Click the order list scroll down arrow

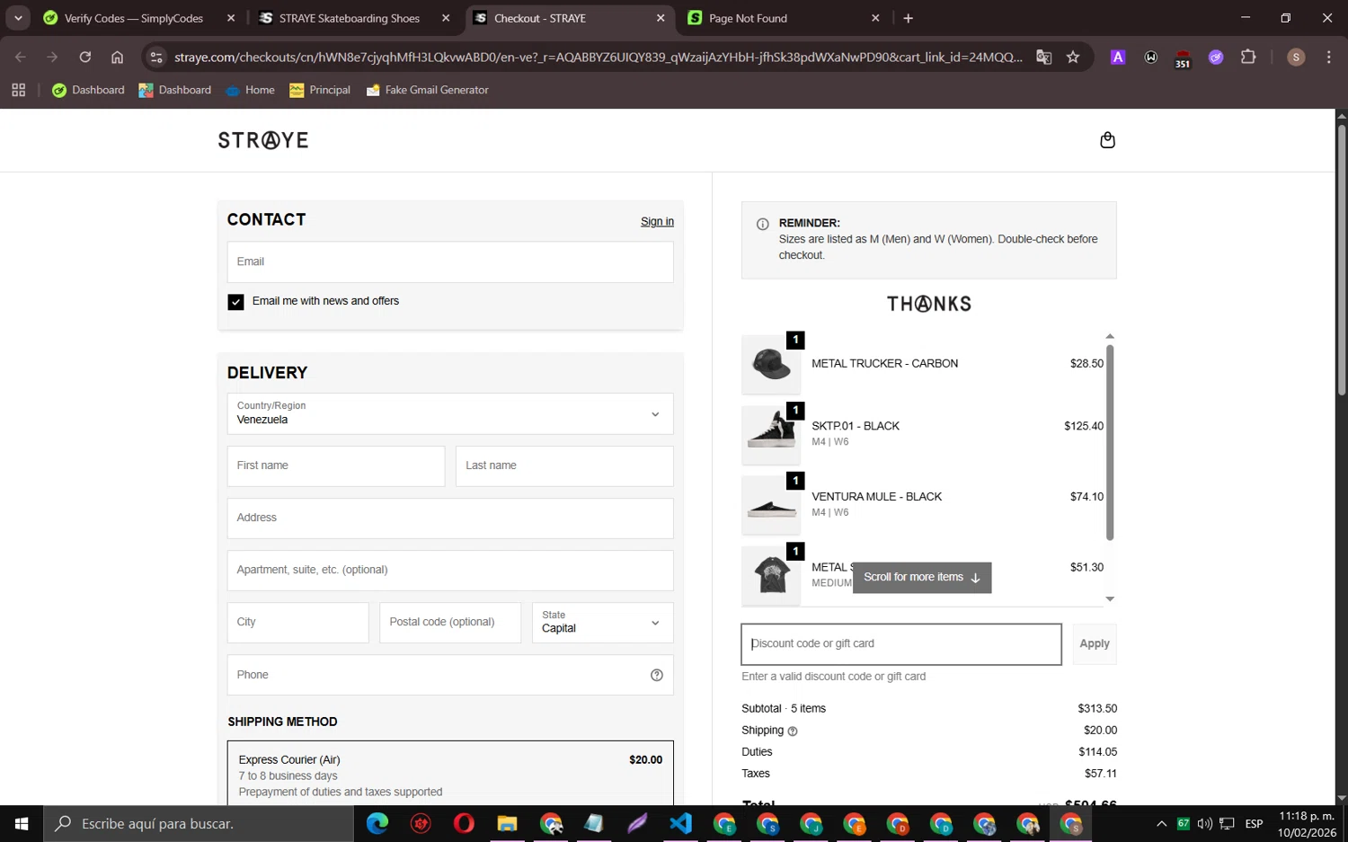tap(1110, 598)
